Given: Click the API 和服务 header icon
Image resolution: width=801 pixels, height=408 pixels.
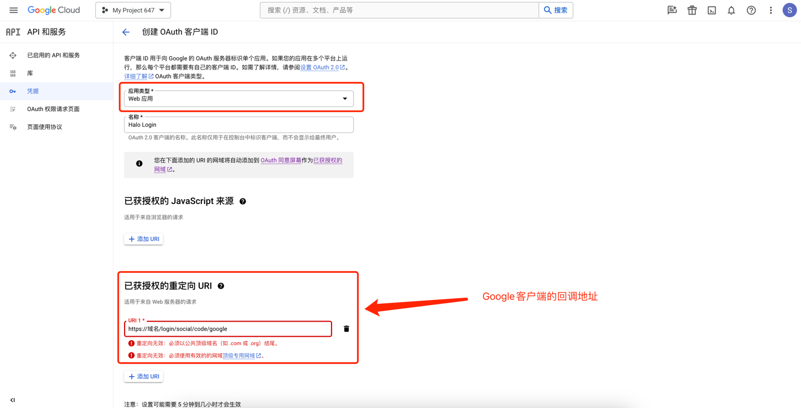Looking at the screenshot, I should point(13,32).
